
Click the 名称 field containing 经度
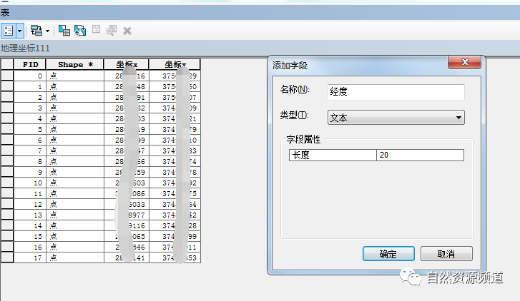[396, 92]
